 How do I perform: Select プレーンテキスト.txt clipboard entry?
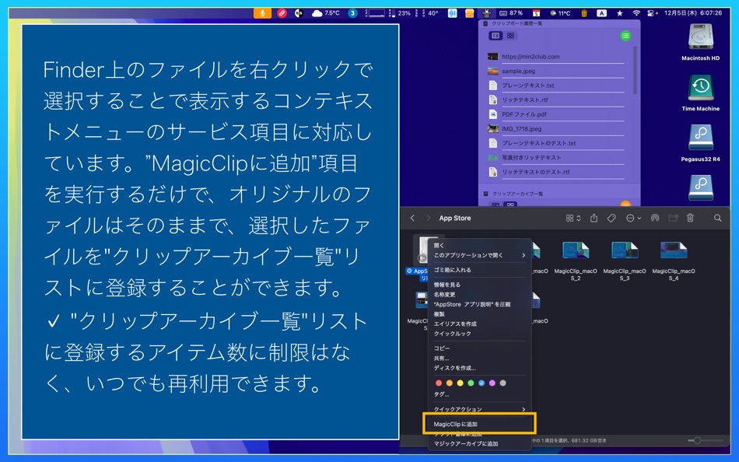click(556, 86)
